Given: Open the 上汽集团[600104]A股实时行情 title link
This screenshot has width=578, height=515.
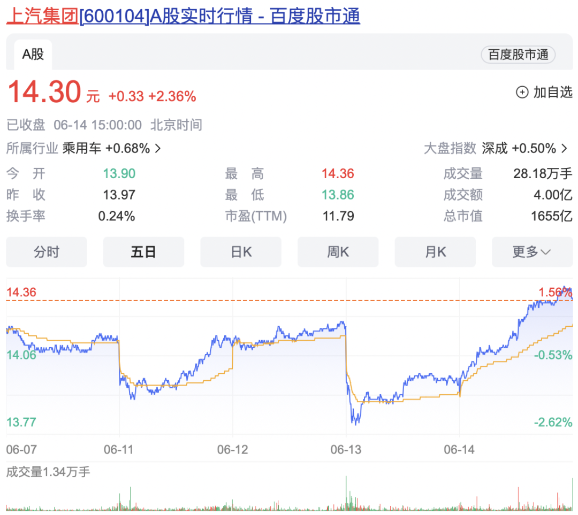Looking at the screenshot, I should pyautogui.click(x=183, y=16).
